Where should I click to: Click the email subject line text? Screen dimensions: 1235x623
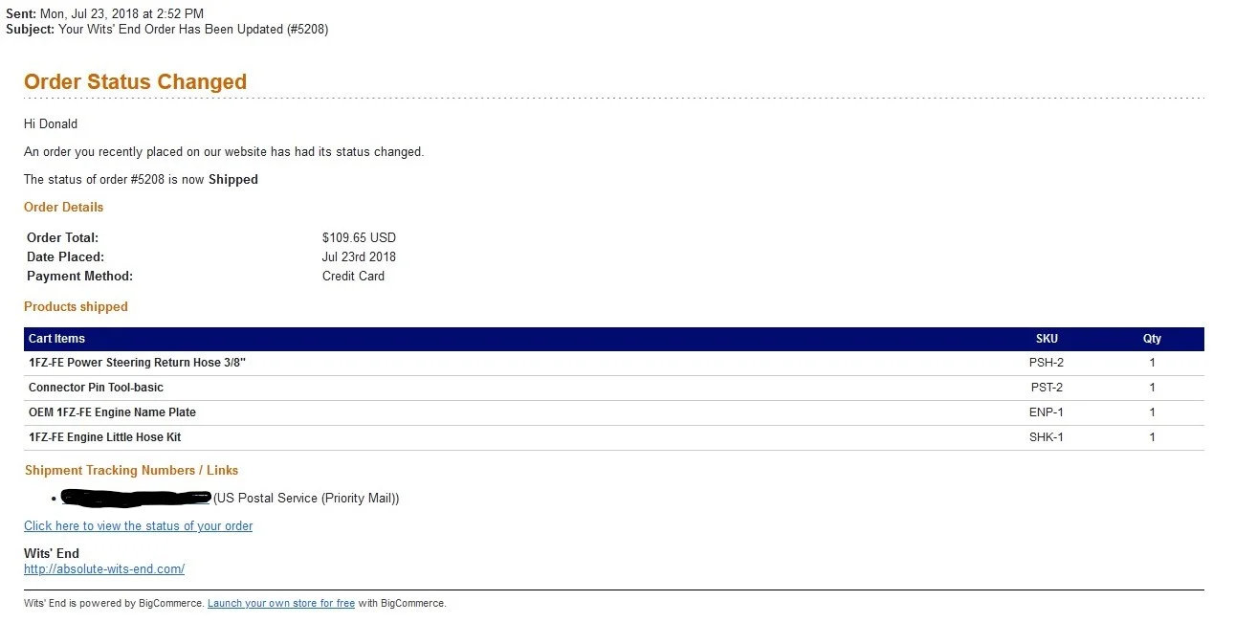coord(193,30)
